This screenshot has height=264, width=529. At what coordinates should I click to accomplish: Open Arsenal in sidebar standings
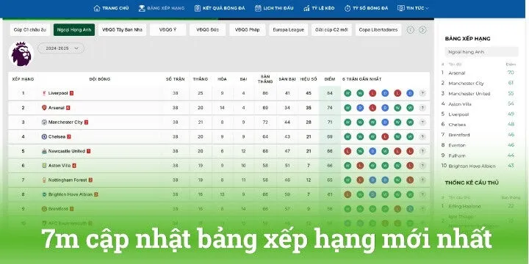457,73
